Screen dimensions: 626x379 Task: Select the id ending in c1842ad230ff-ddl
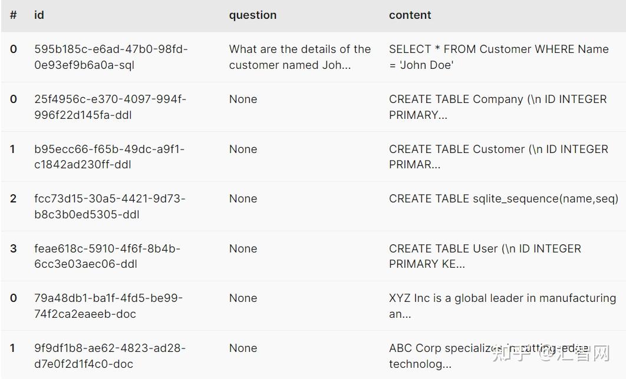tap(109, 157)
